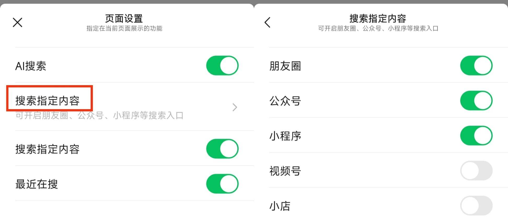Turn off the 朋友圈 search toggle
The height and width of the screenshot is (222, 508).
476,66
